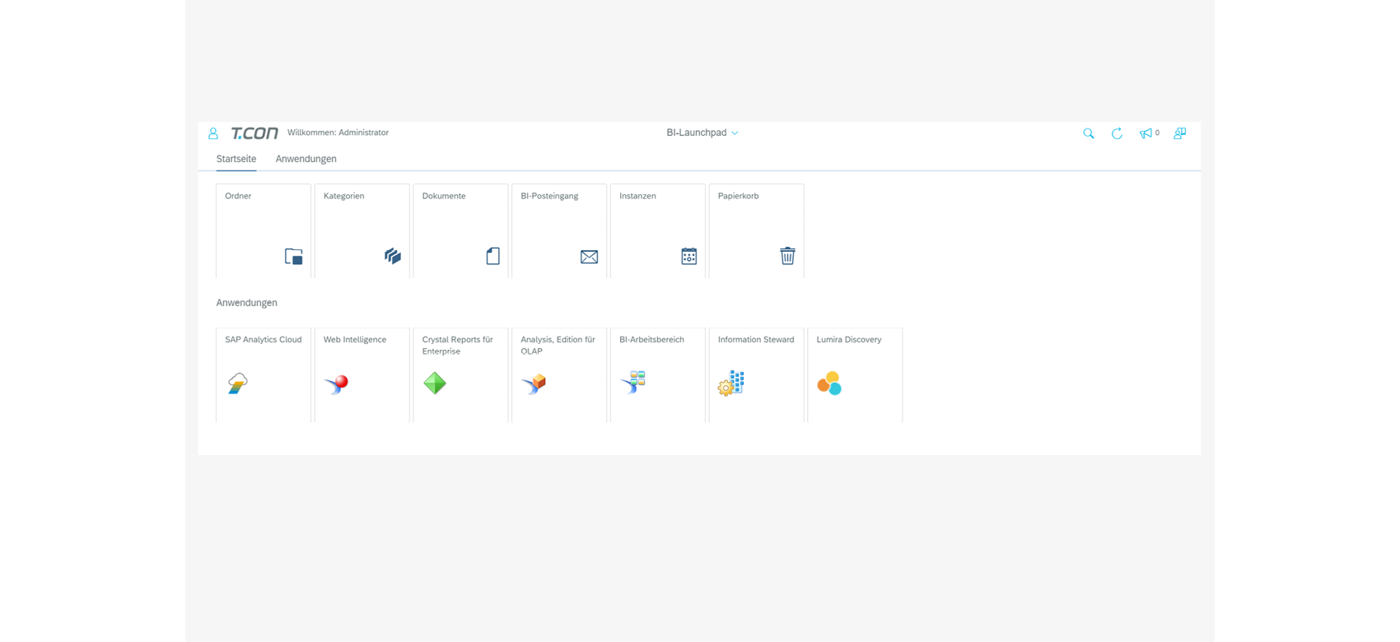Launch the BI-Arbeitsbereich icon
Viewport: 1400px width, 642px height.
632,383
